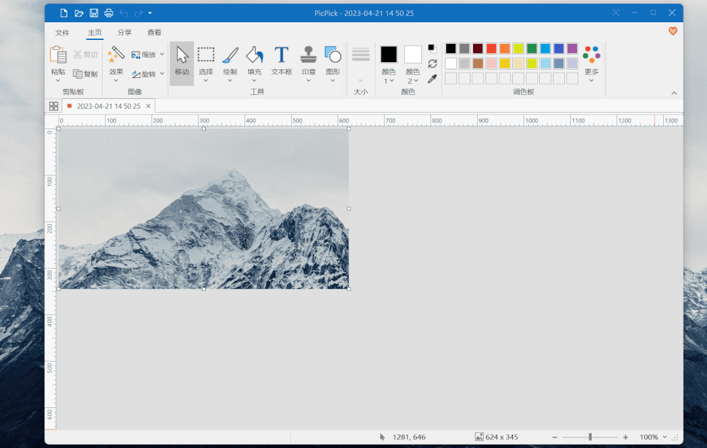Viewport: 707px width, 448px height.
Task: Click the heart icon at top right
Action: pyautogui.click(x=673, y=31)
